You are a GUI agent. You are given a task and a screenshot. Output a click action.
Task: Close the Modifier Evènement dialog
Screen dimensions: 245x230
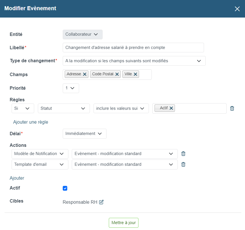[x=237, y=9]
